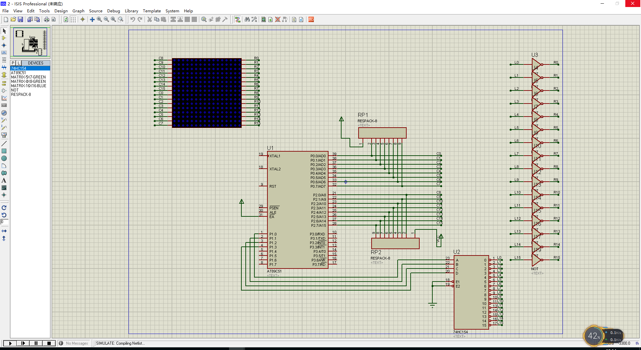
Task: Pick the 2D circle drawing tool
Action: pos(4,158)
